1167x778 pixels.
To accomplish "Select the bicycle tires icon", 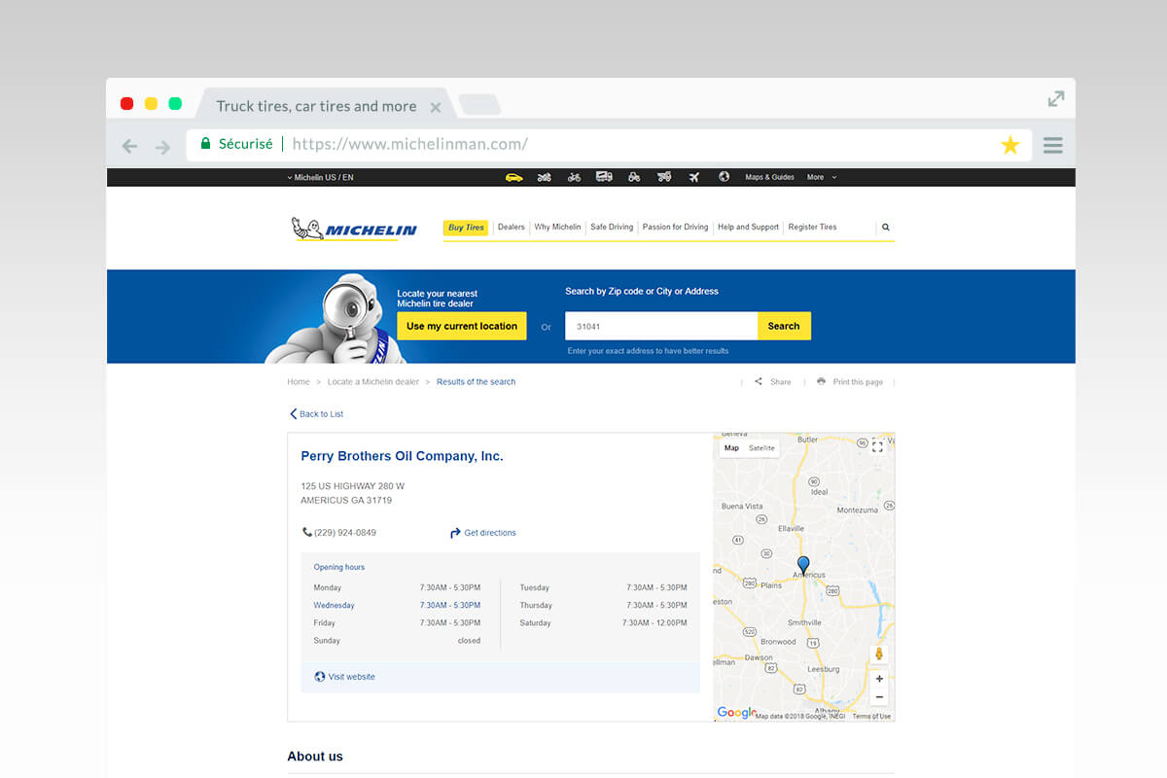I will click(x=574, y=177).
